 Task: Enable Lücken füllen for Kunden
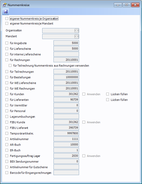107,94
